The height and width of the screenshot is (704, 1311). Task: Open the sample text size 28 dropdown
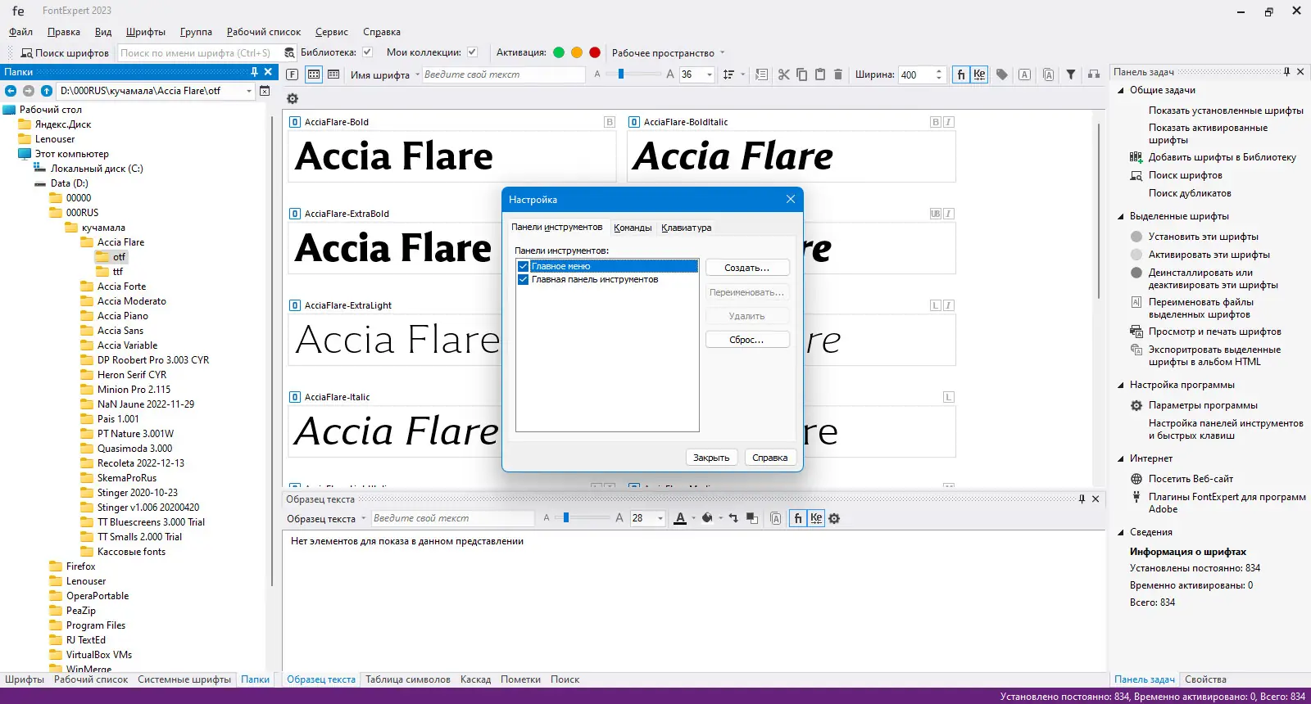[660, 518]
